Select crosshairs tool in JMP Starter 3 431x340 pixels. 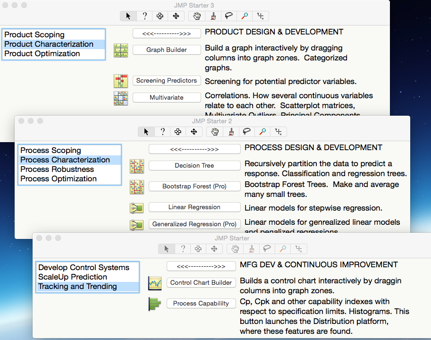coord(260,16)
